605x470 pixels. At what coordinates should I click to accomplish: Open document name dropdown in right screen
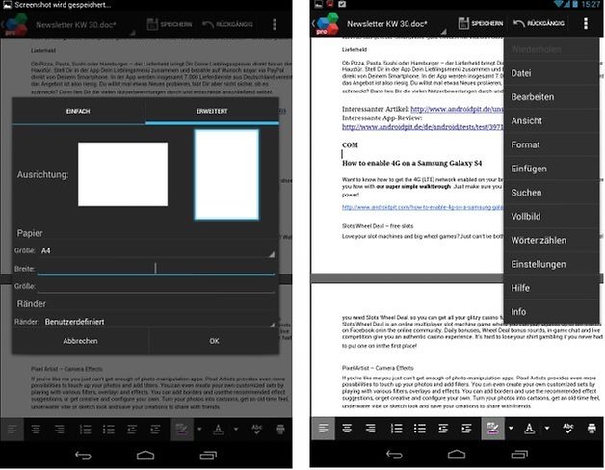click(x=396, y=24)
